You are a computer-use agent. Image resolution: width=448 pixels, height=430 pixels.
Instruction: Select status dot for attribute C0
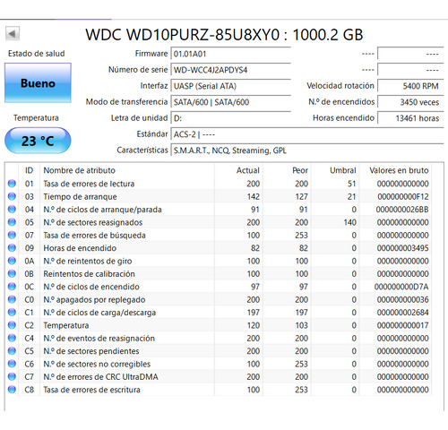pyautogui.click(x=12, y=299)
